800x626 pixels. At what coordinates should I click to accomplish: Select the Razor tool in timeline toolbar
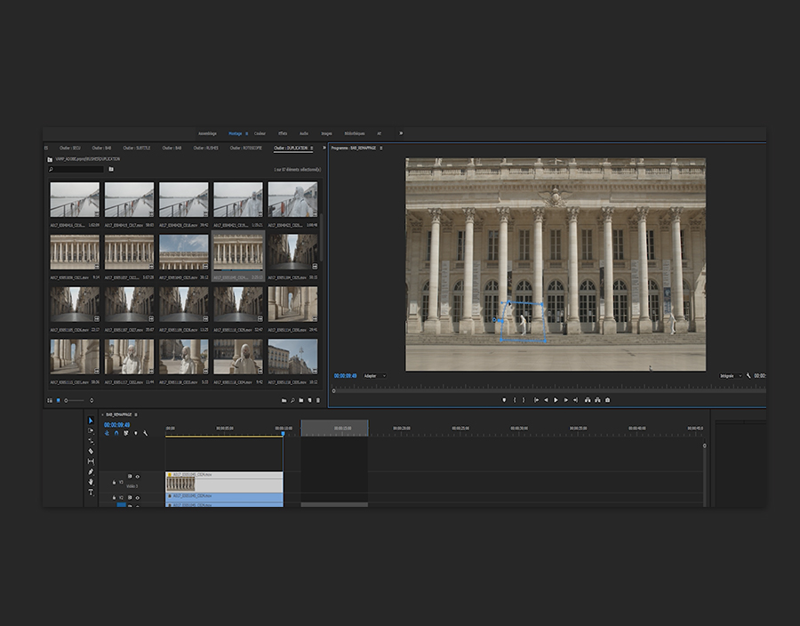(91, 451)
